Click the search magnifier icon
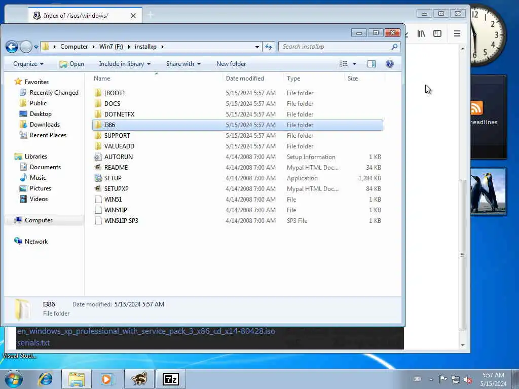The image size is (519, 389). 394,47
